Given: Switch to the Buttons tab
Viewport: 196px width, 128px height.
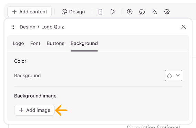Looking at the screenshot, I should tap(55, 43).
